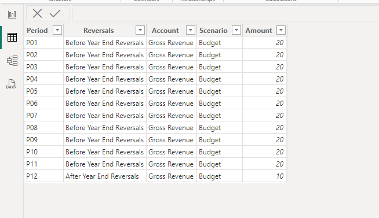Click Before Year End Reversals in row P11
The image size is (379, 218).
point(105,164)
